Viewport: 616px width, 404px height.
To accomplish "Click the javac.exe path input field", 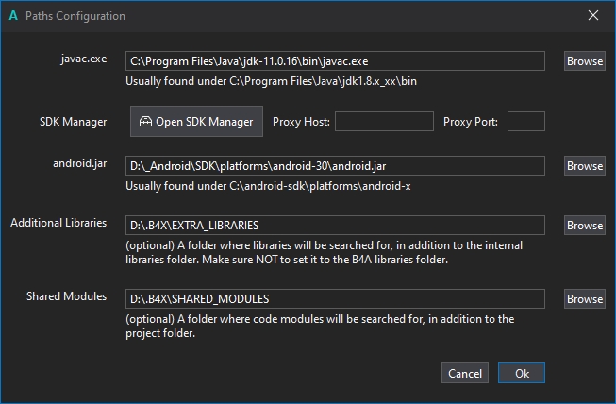I will click(335, 61).
